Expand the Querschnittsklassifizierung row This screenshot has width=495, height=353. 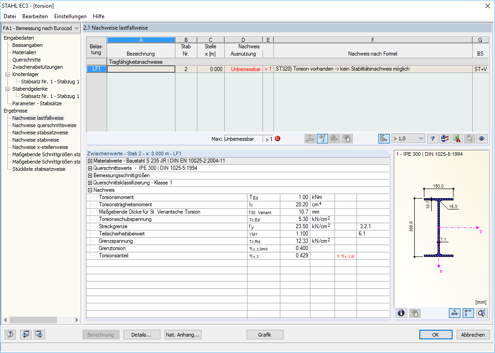click(x=90, y=183)
